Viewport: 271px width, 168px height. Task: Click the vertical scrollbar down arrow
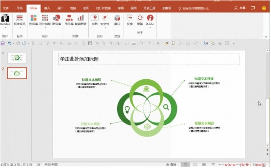[x=267, y=146]
